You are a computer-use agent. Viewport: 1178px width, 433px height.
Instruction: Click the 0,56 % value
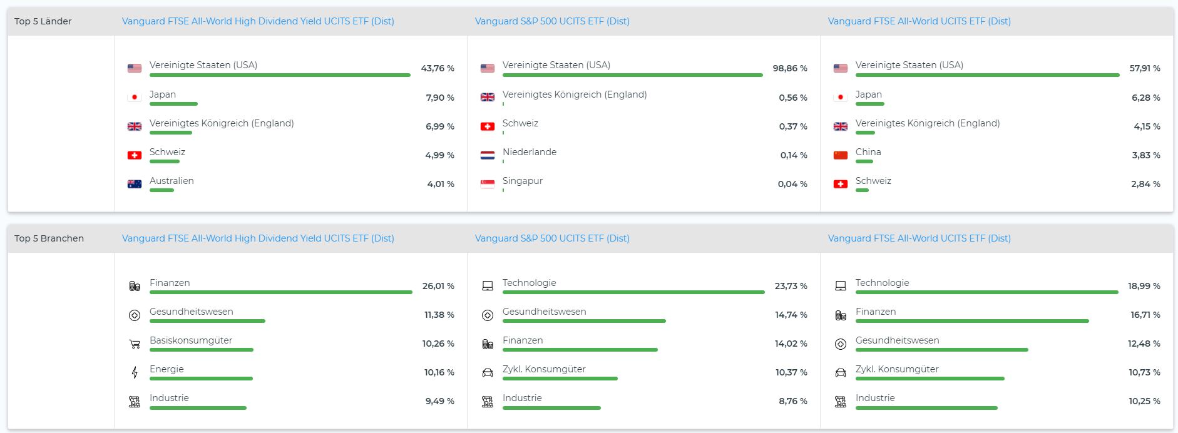click(793, 98)
